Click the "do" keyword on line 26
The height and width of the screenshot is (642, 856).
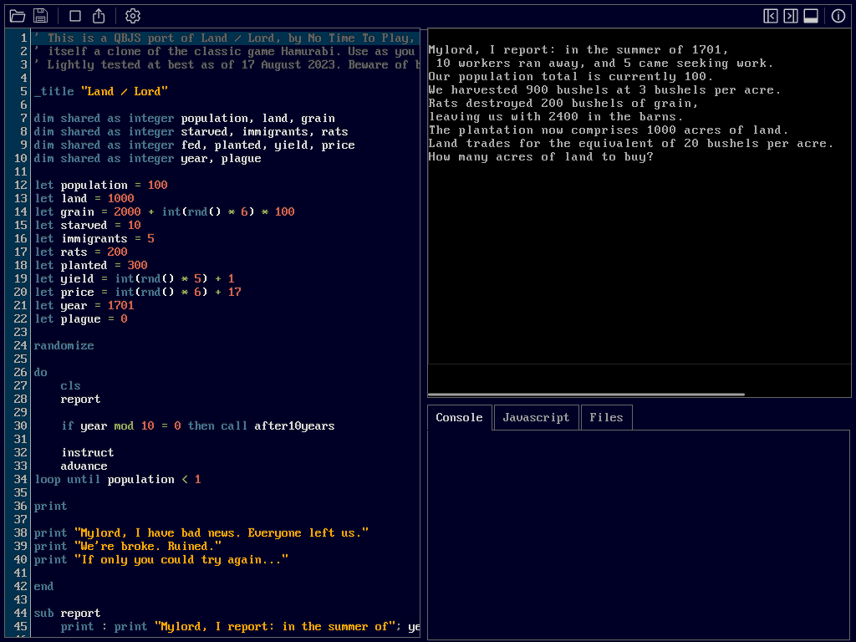point(40,372)
